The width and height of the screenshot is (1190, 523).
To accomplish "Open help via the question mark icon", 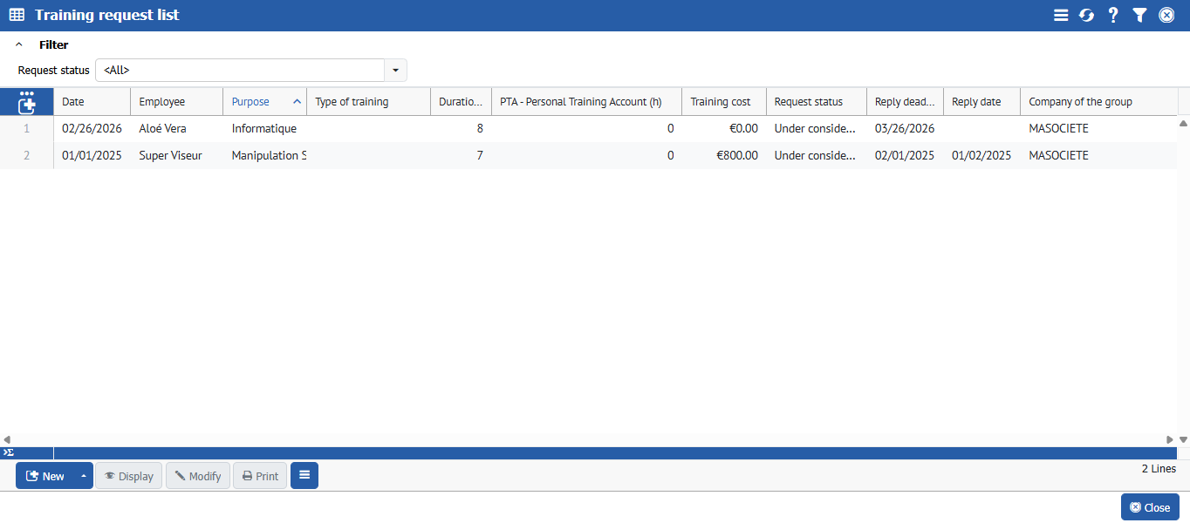I will (x=1113, y=16).
